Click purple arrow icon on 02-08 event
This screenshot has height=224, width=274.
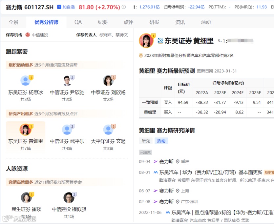(x=156, y=202)
